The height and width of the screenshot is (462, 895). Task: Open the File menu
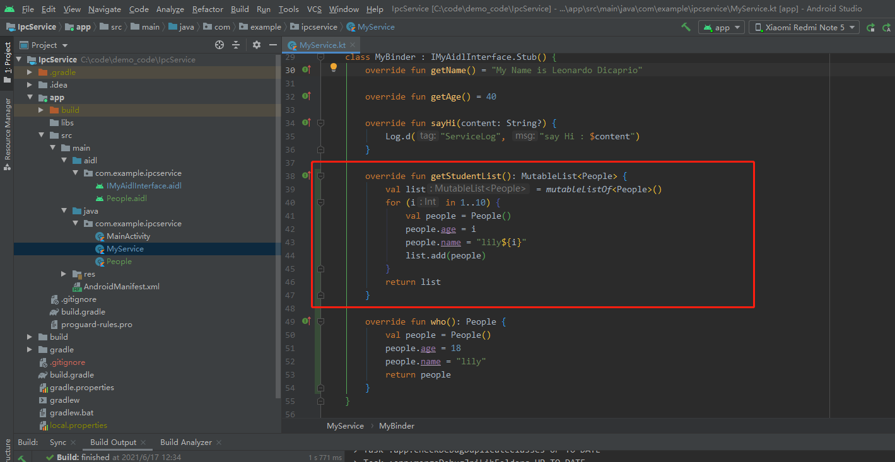coord(28,9)
